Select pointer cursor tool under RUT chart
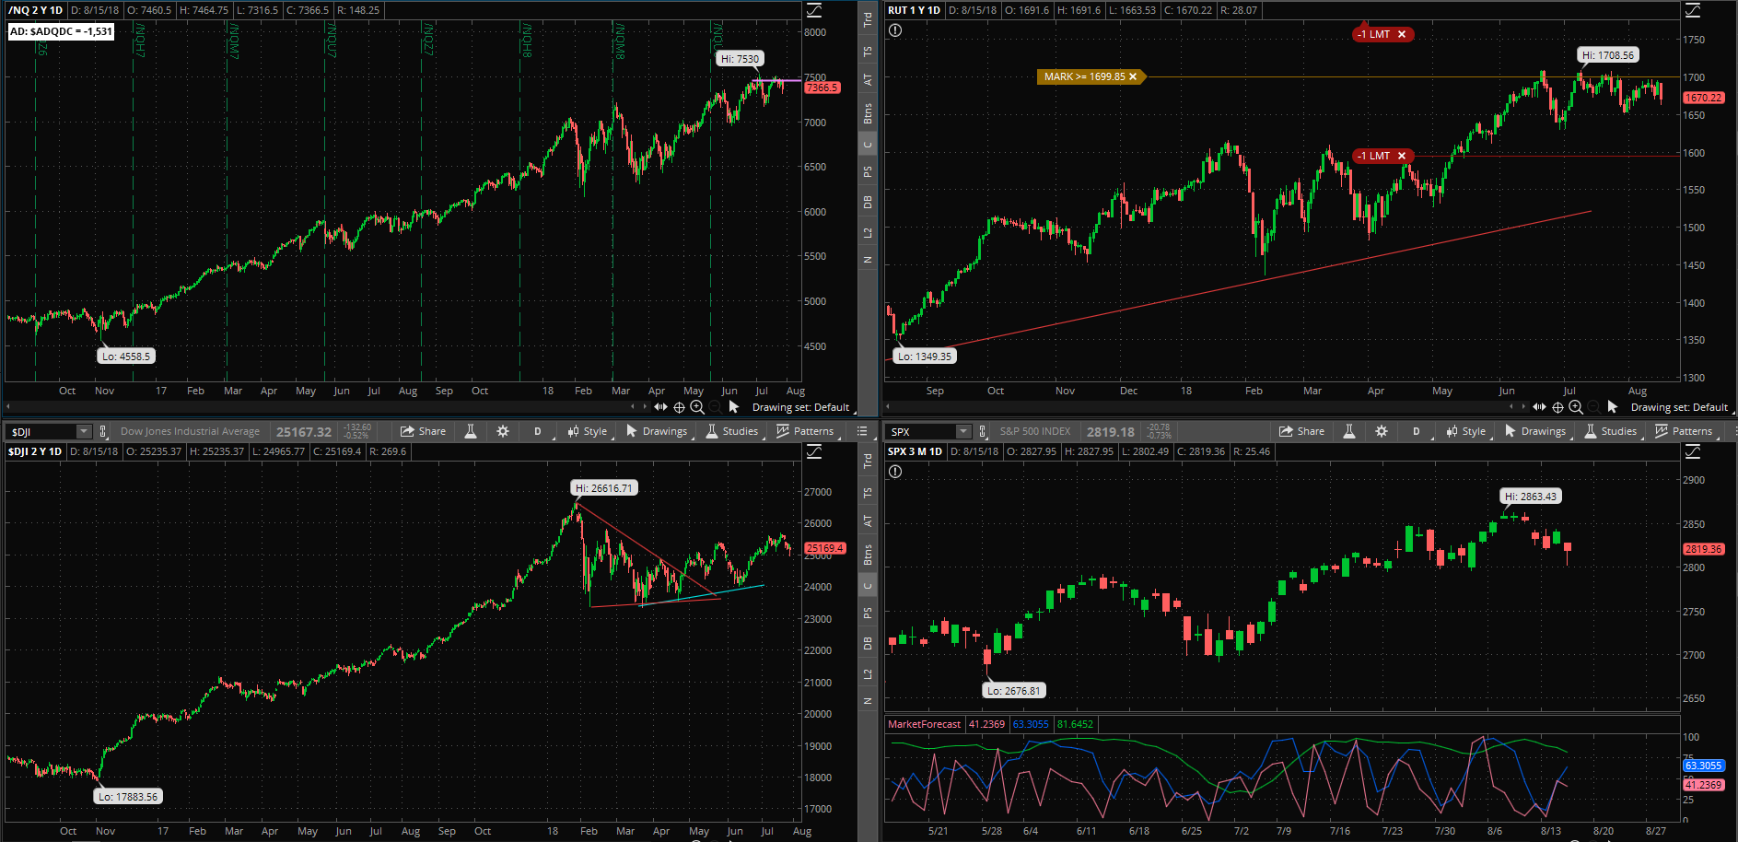The image size is (1738, 842). [x=1613, y=407]
